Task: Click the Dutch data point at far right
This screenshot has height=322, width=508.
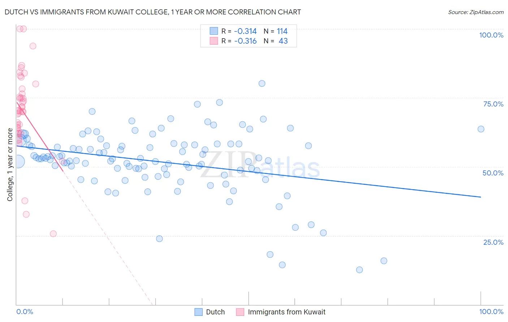Action: [x=481, y=129]
